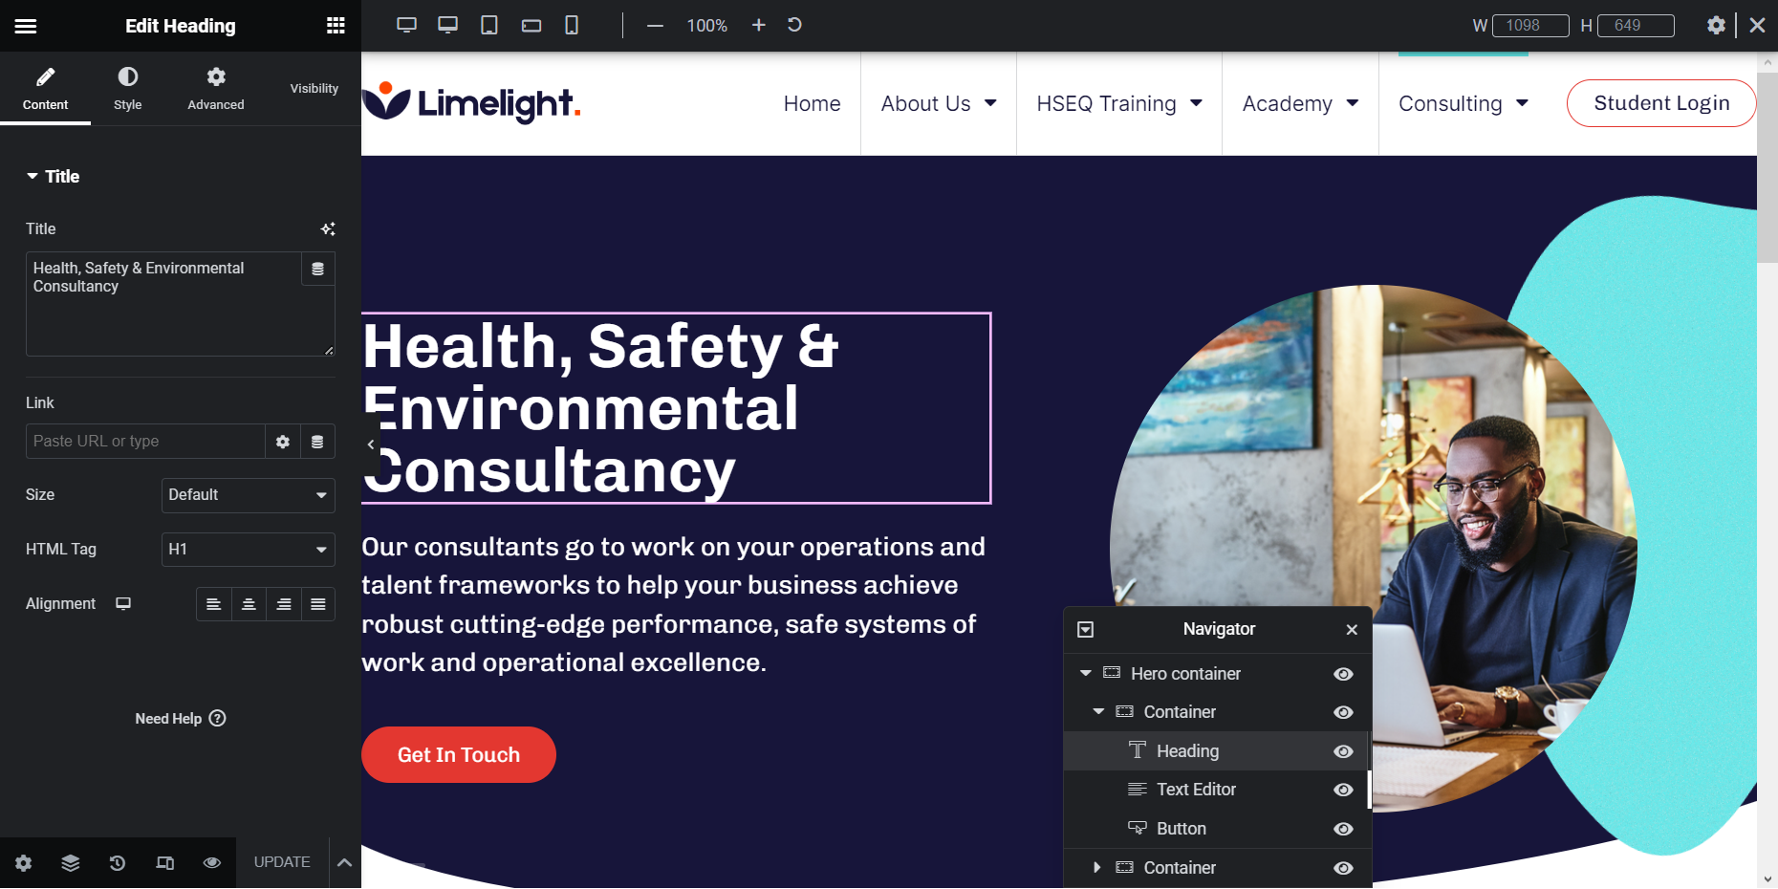Image resolution: width=1778 pixels, height=889 pixels.
Task: Expand the collapsed Container in Navigator
Action: [1097, 868]
